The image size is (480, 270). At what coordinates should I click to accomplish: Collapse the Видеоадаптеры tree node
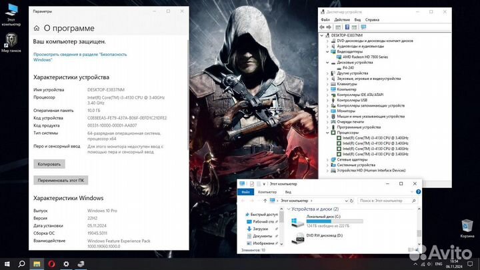326,51
